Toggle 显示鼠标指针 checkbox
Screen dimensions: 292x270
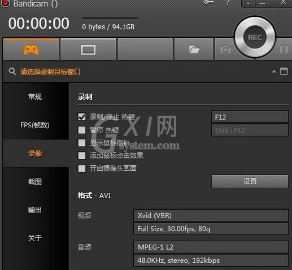click(x=82, y=143)
